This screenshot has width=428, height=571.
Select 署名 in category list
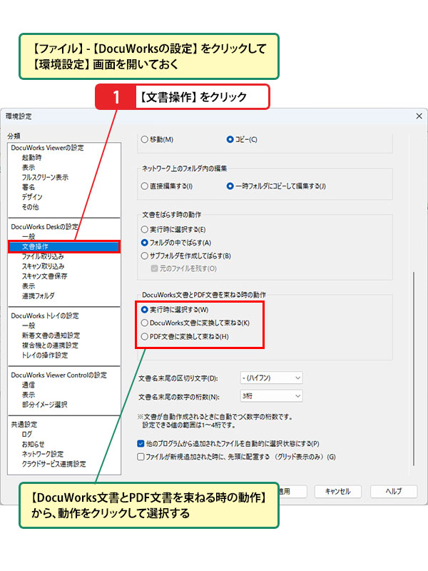click(x=29, y=187)
